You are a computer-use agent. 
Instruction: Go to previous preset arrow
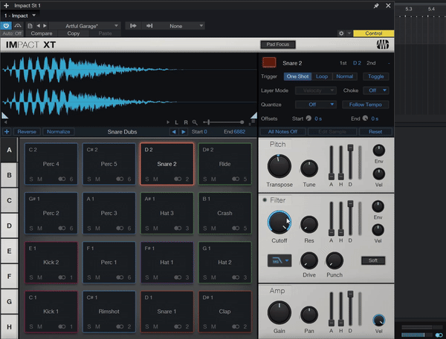click(39, 26)
